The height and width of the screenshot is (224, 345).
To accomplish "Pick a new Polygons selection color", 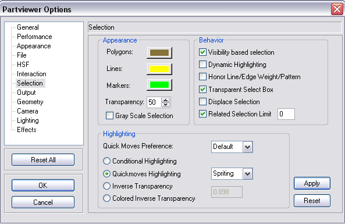I will pos(159,53).
